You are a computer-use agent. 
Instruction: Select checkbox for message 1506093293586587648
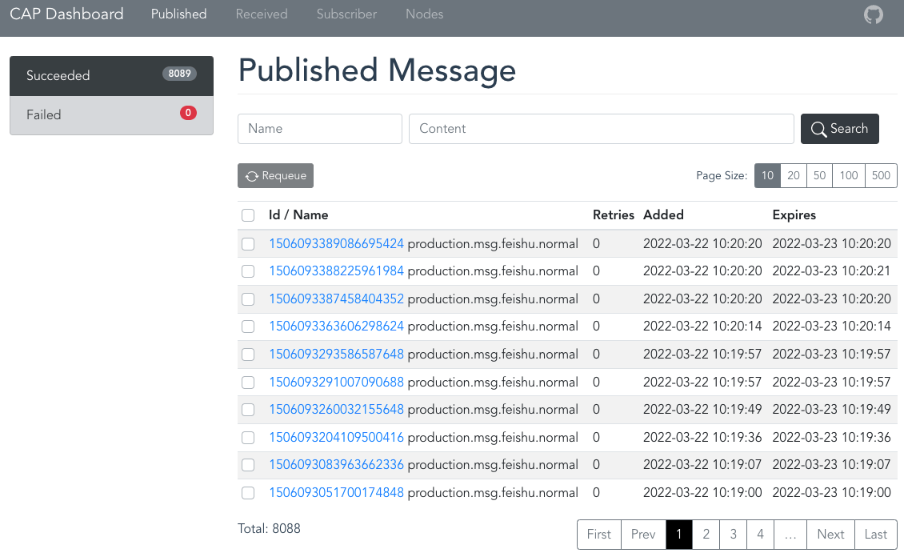coord(248,355)
